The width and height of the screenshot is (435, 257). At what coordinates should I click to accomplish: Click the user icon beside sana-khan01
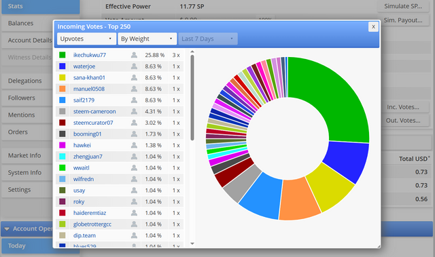[134, 78]
